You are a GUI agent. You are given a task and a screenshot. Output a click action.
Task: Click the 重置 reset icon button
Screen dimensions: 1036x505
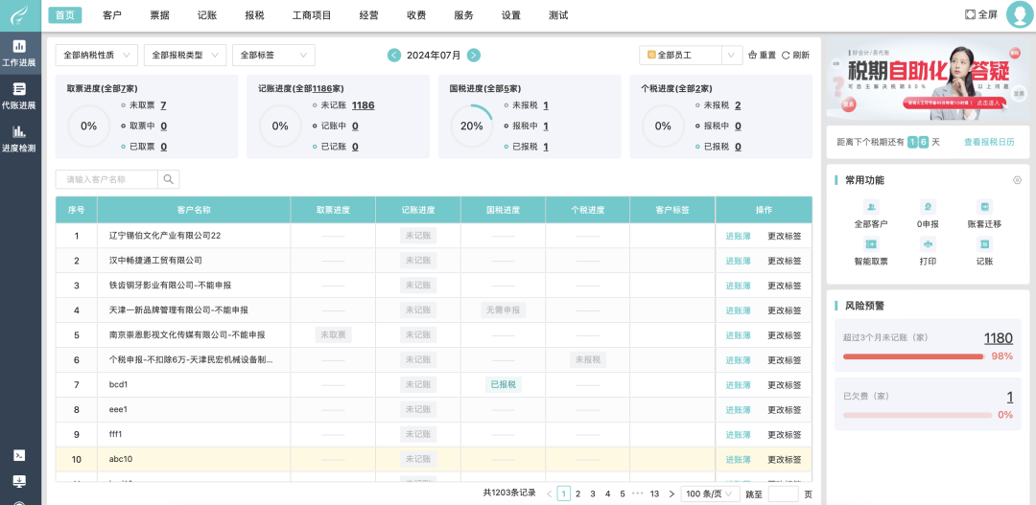pos(762,56)
